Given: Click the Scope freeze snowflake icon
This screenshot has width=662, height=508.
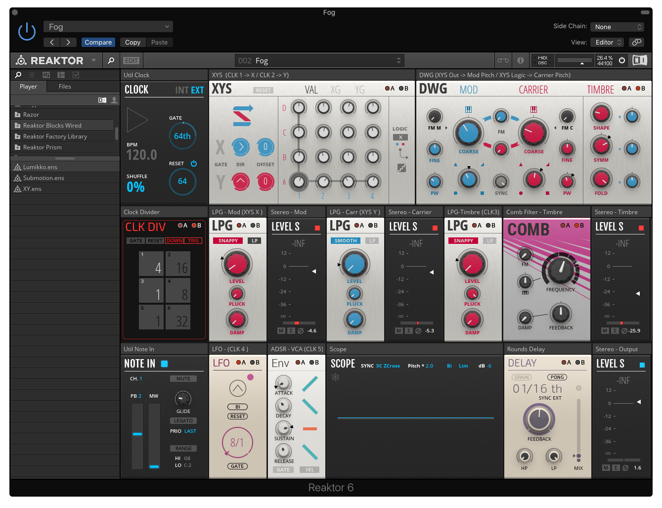Looking at the screenshot, I should 335,377.
